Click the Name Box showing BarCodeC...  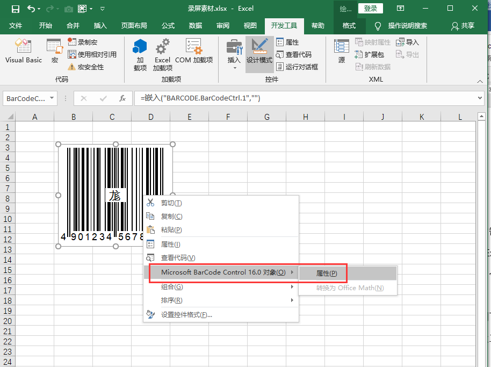[26, 98]
